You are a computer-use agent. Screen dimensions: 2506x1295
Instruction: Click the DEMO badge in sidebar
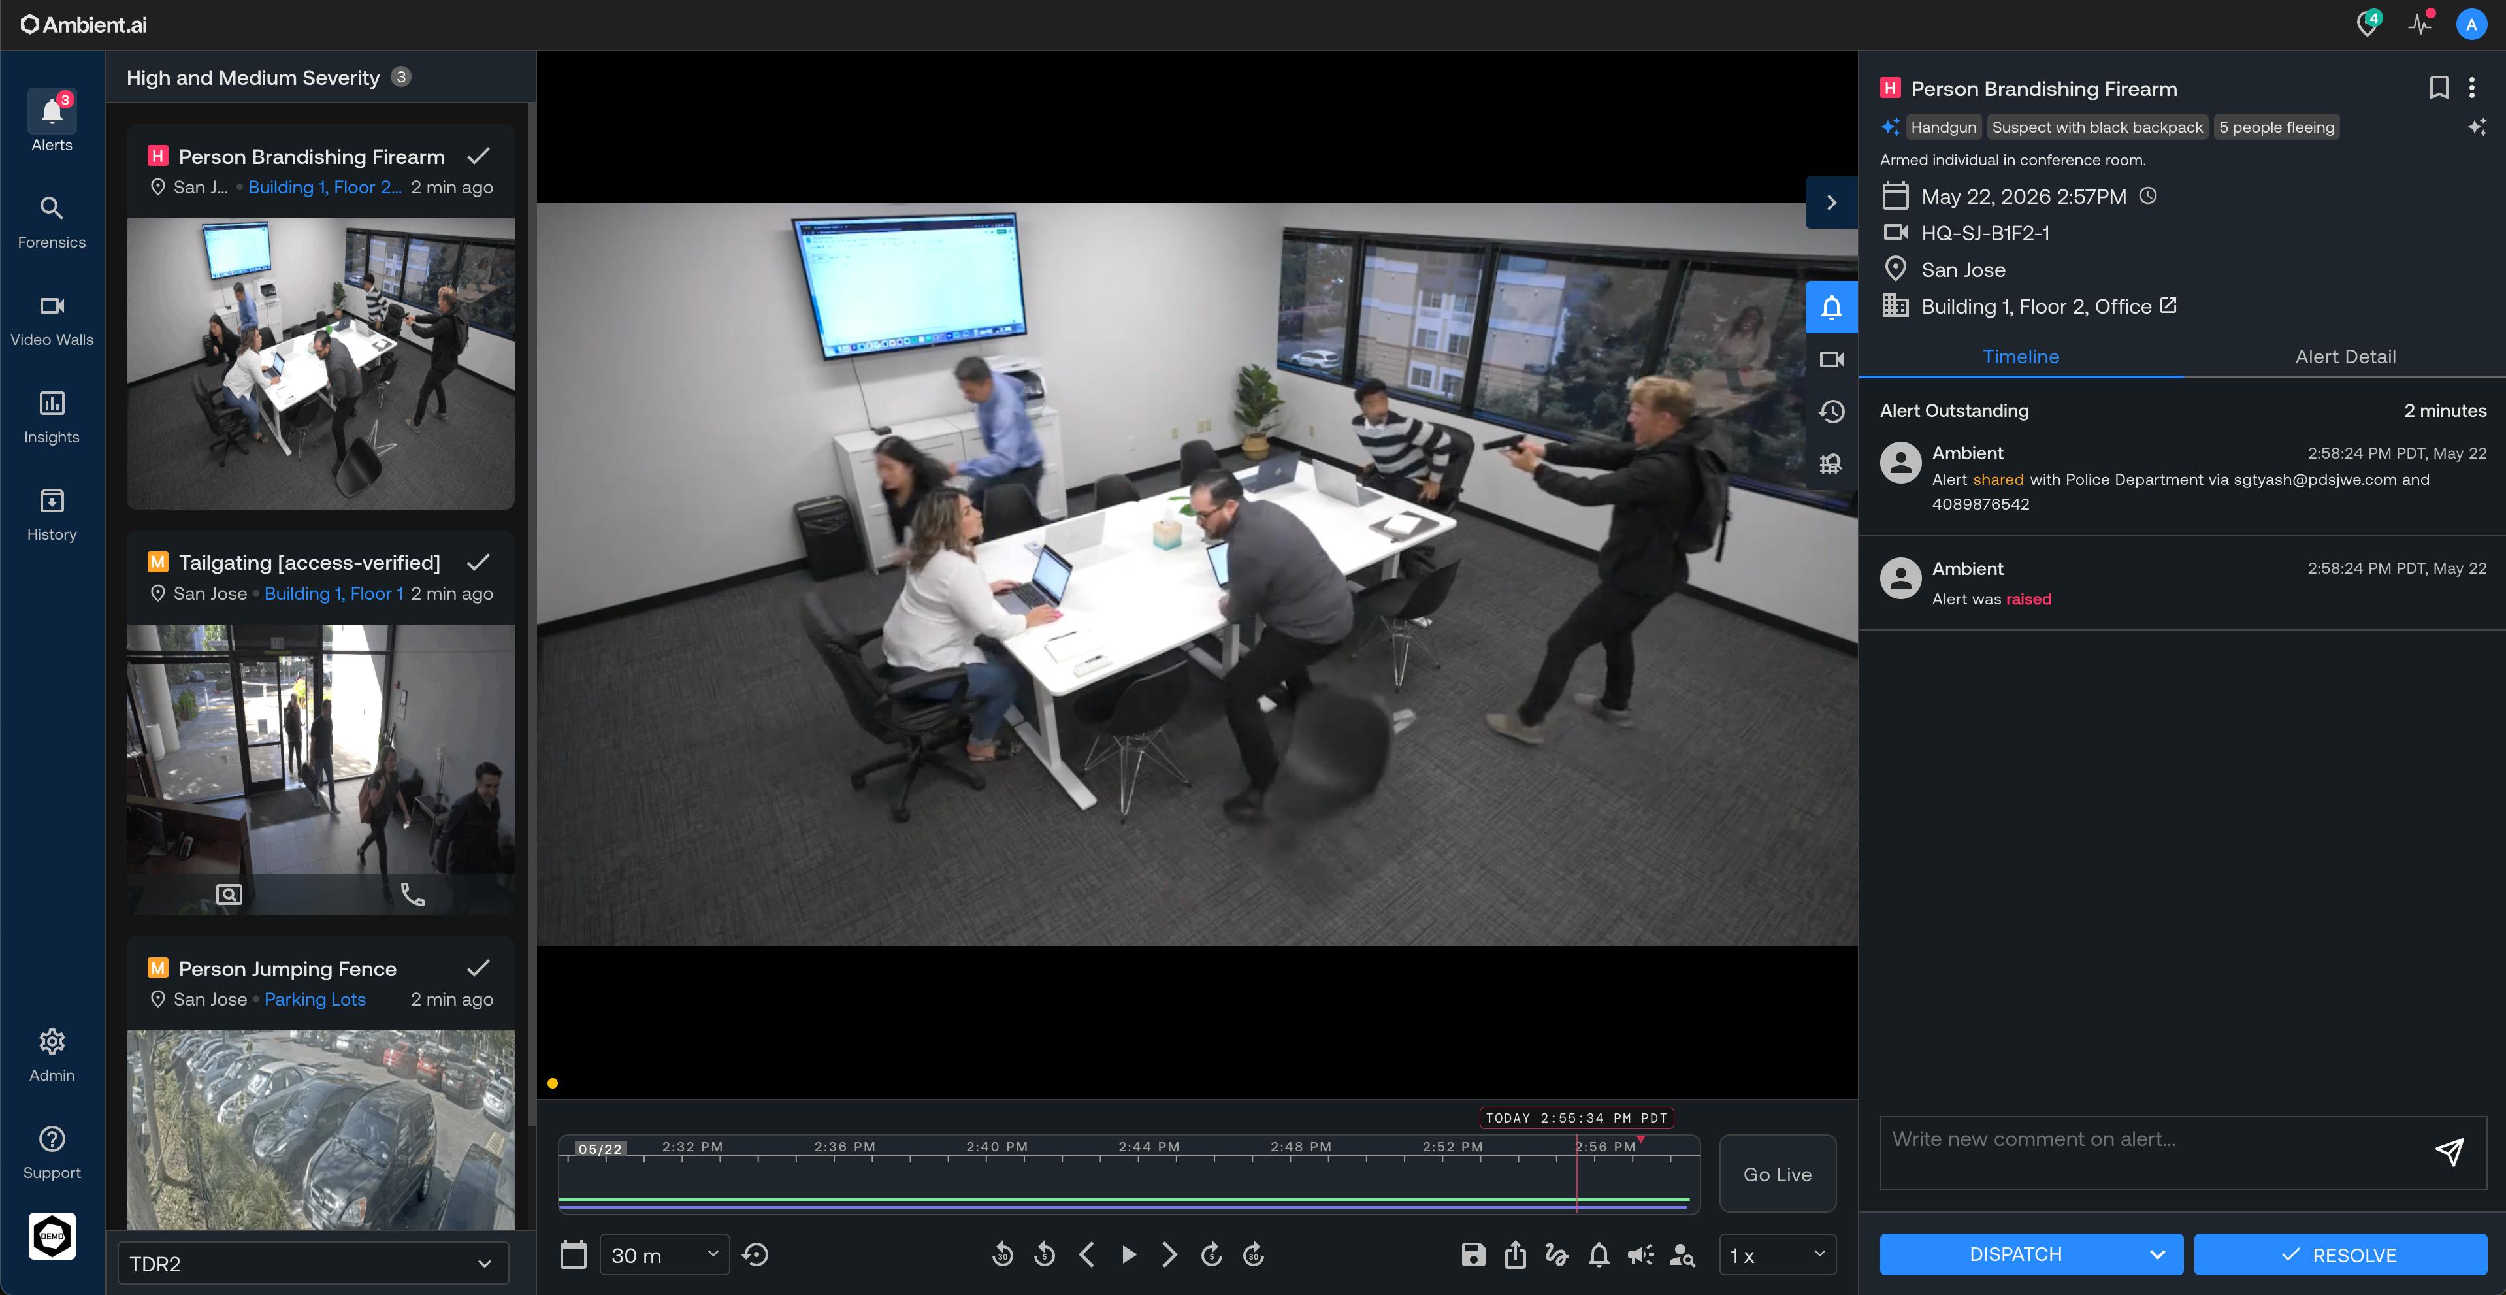click(x=52, y=1237)
